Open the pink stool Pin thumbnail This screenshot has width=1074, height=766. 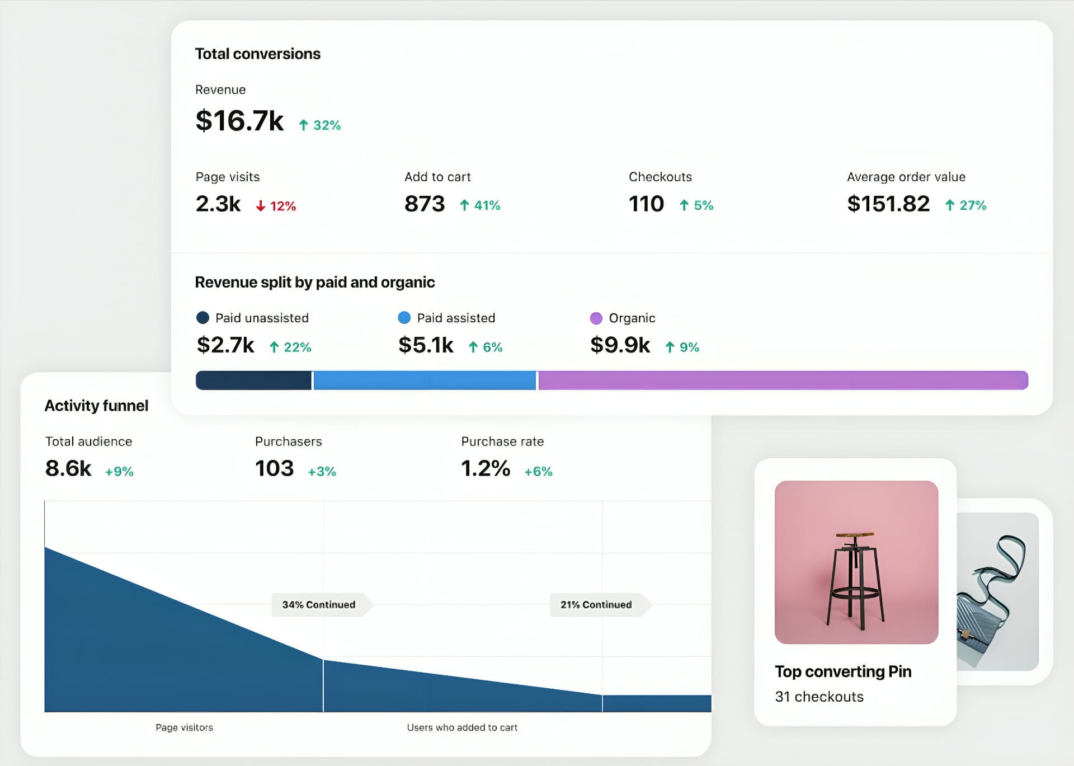(855, 562)
